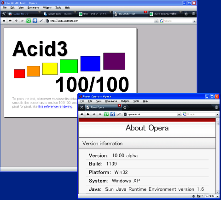This screenshot has height=200, width=221.
Task: Expand address dropdown in Acid3 window
Action: coord(156,21)
